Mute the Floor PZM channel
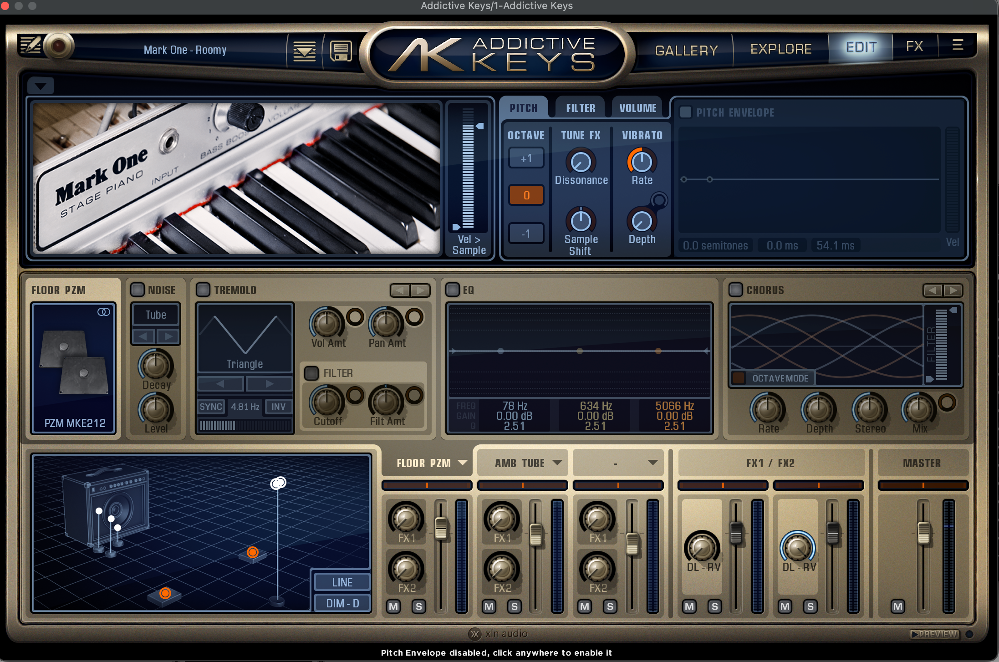999x662 pixels. click(x=393, y=606)
